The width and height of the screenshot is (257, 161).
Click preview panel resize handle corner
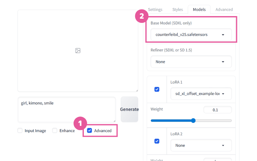137,90
